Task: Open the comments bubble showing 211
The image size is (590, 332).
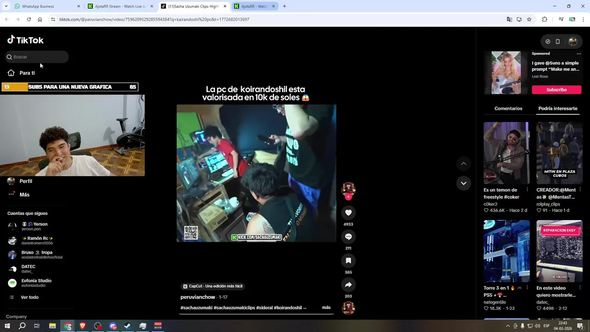Action: coord(348,237)
